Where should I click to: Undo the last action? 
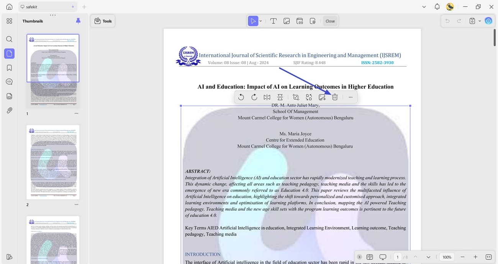coord(447,21)
